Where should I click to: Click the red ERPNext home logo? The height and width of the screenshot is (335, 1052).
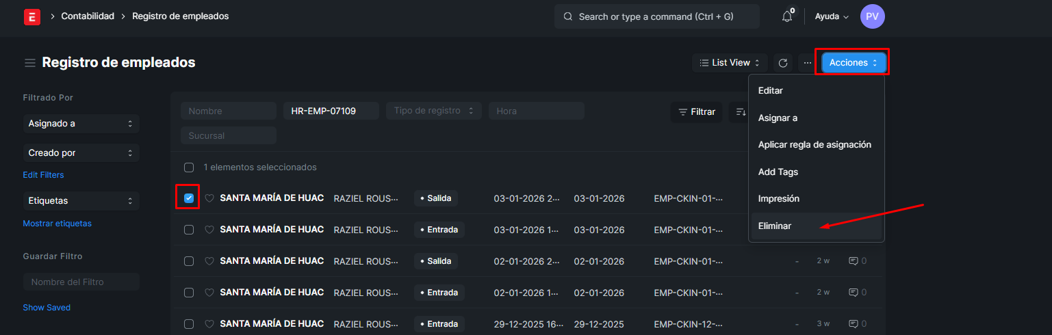[x=32, y=16]
